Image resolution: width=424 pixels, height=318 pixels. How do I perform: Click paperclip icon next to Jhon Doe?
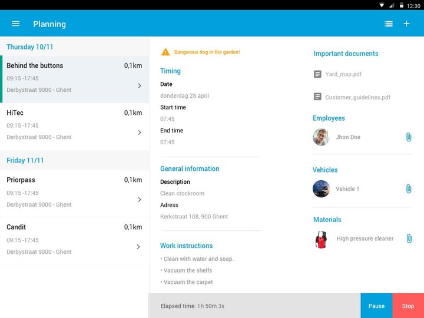(x=408, y=137)
